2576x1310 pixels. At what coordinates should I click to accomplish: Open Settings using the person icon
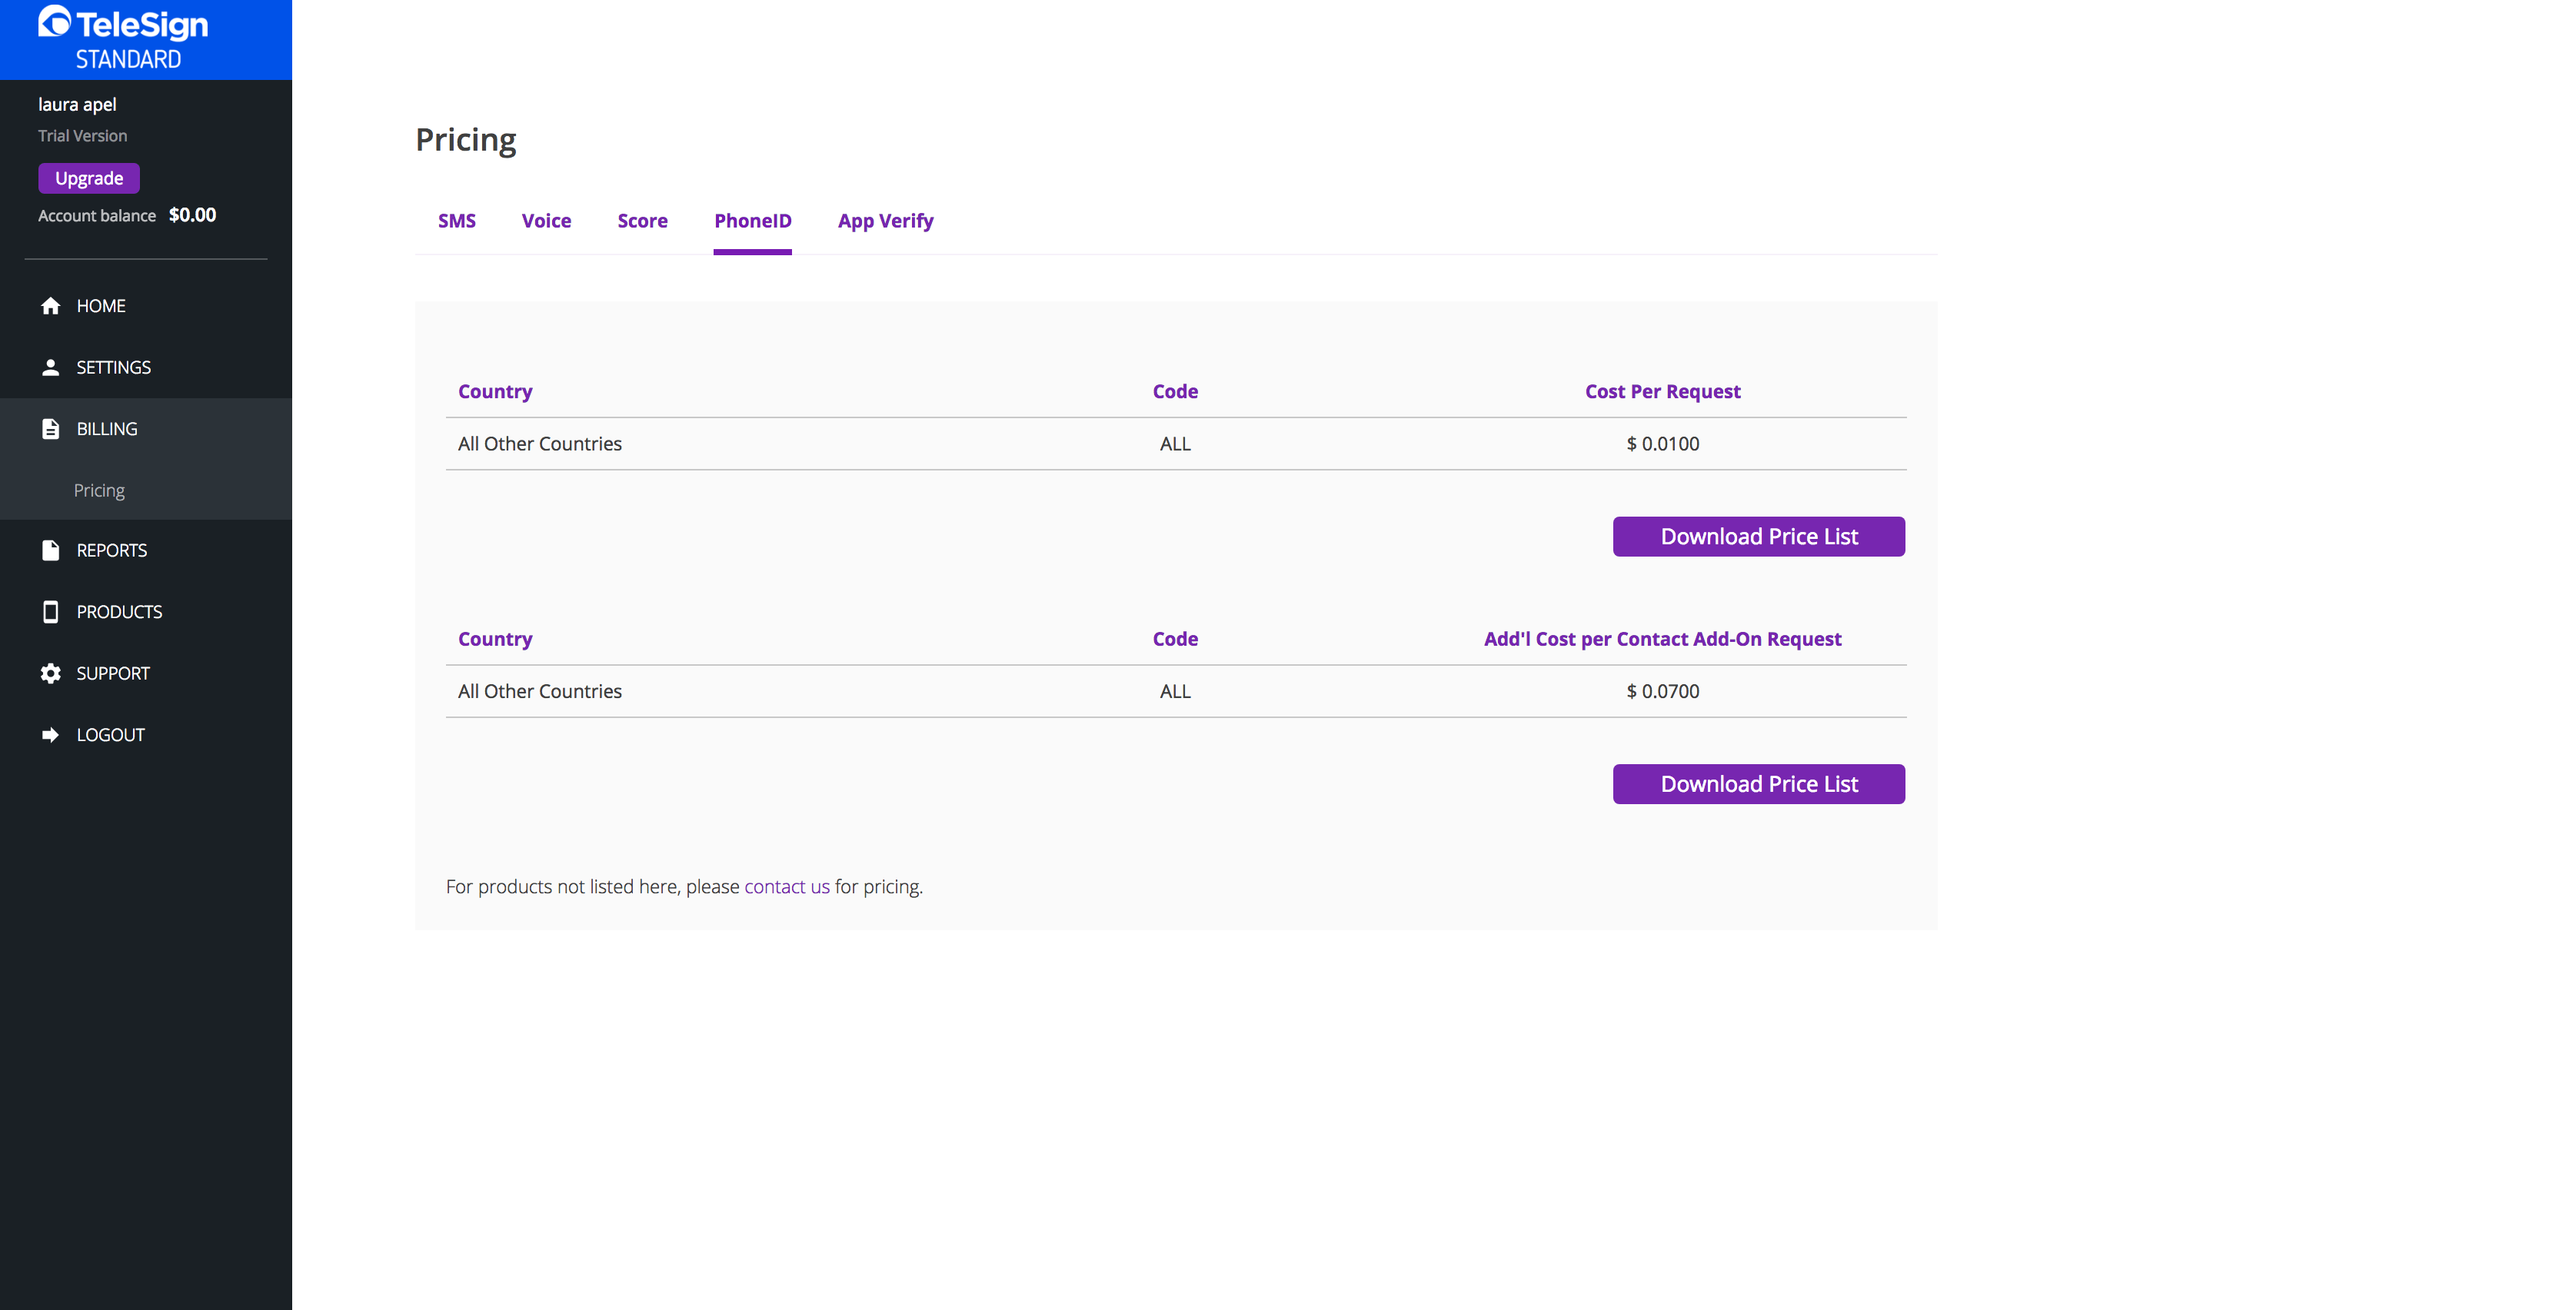click(51, 367)
